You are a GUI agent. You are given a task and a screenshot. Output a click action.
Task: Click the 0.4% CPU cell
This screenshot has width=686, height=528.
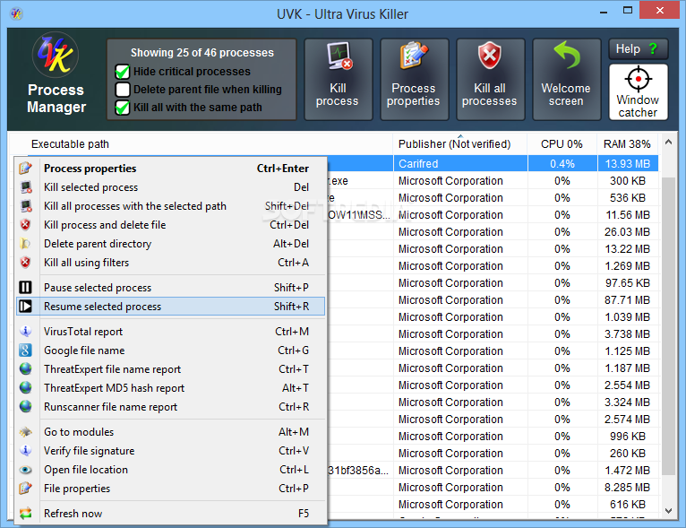pyautogui.click(x=562, y=164)
